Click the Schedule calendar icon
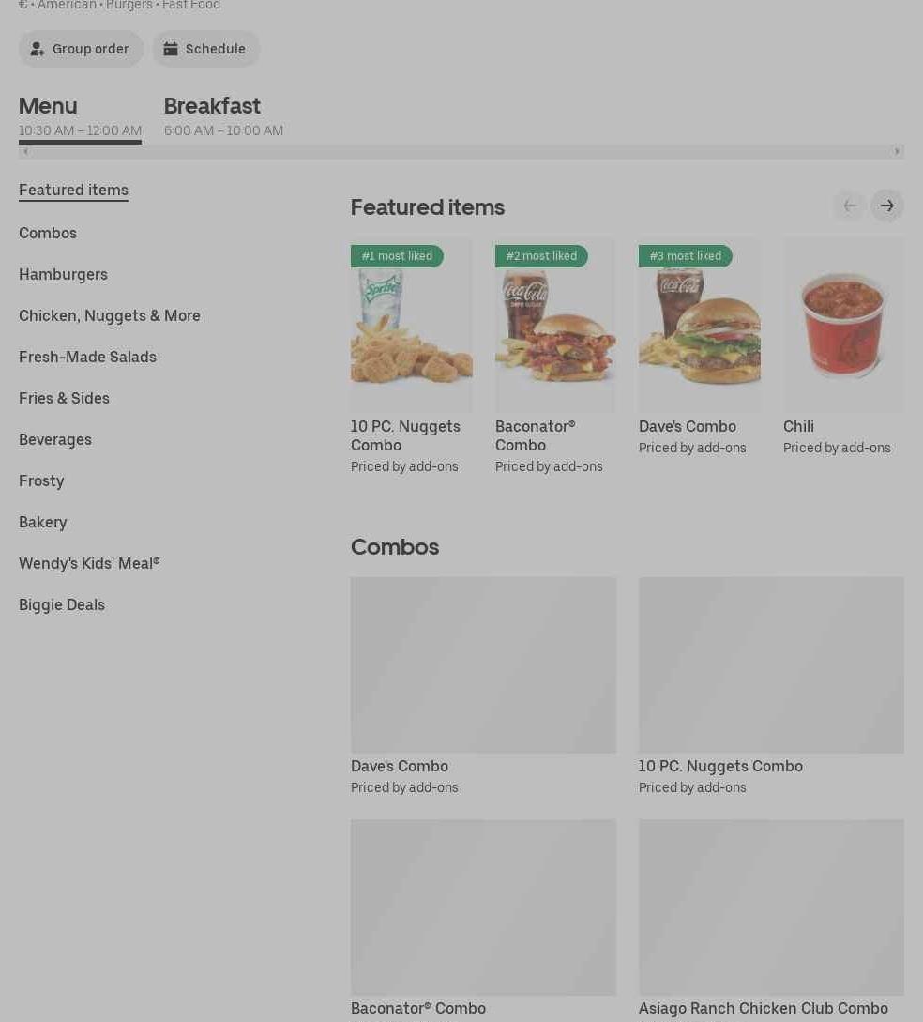The height and width of the screenshot is (1022, 923). (171, 49)
